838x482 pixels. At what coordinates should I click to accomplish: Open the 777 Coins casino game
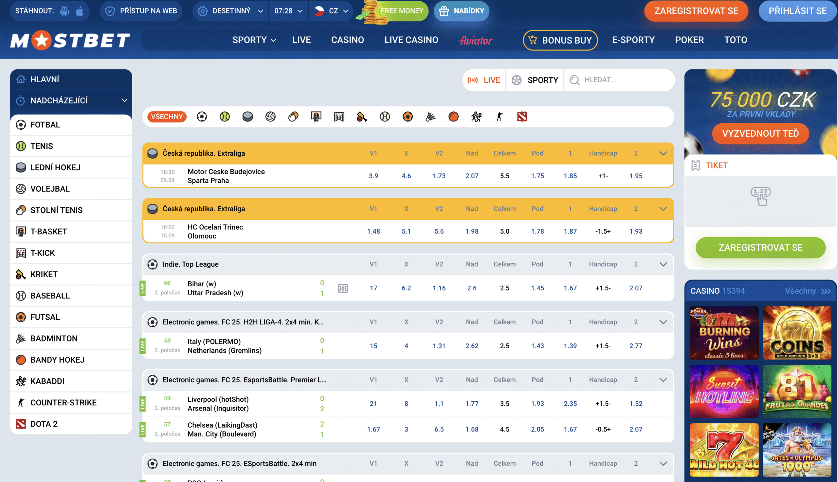(797, 333)
